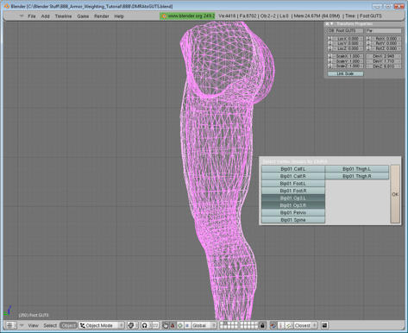
Task: Select the rotate manipulator circle icon
Action: [x=180, y=325]
